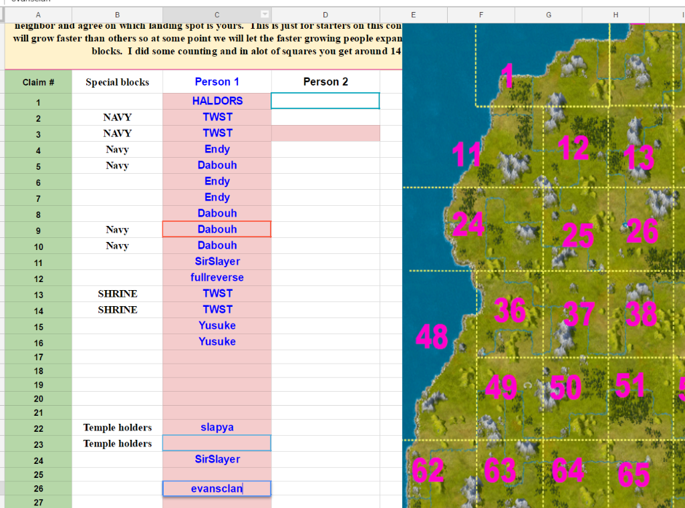The width and height of the screenshot is (685, 508).
Task: Select the TWST cell in claim row 2
Action: [217, 117]
